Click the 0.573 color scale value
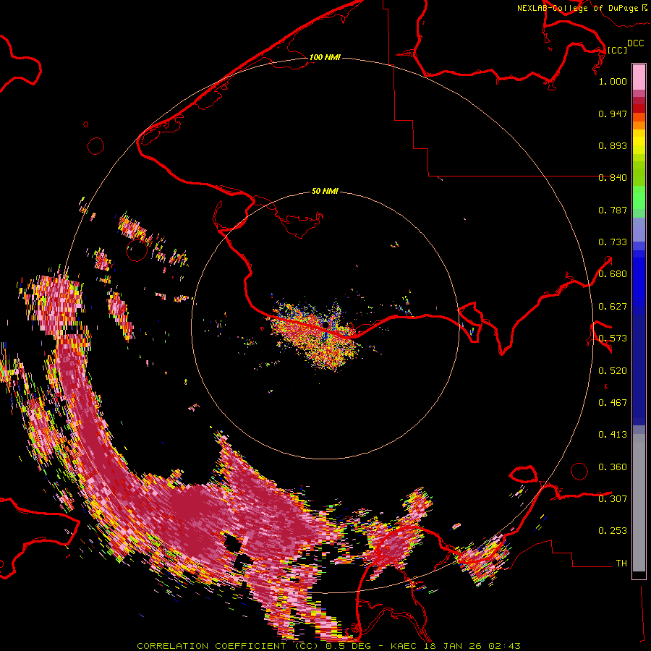Image resolution: width=651 pixels, height=651 pixels. click(613, 339)
